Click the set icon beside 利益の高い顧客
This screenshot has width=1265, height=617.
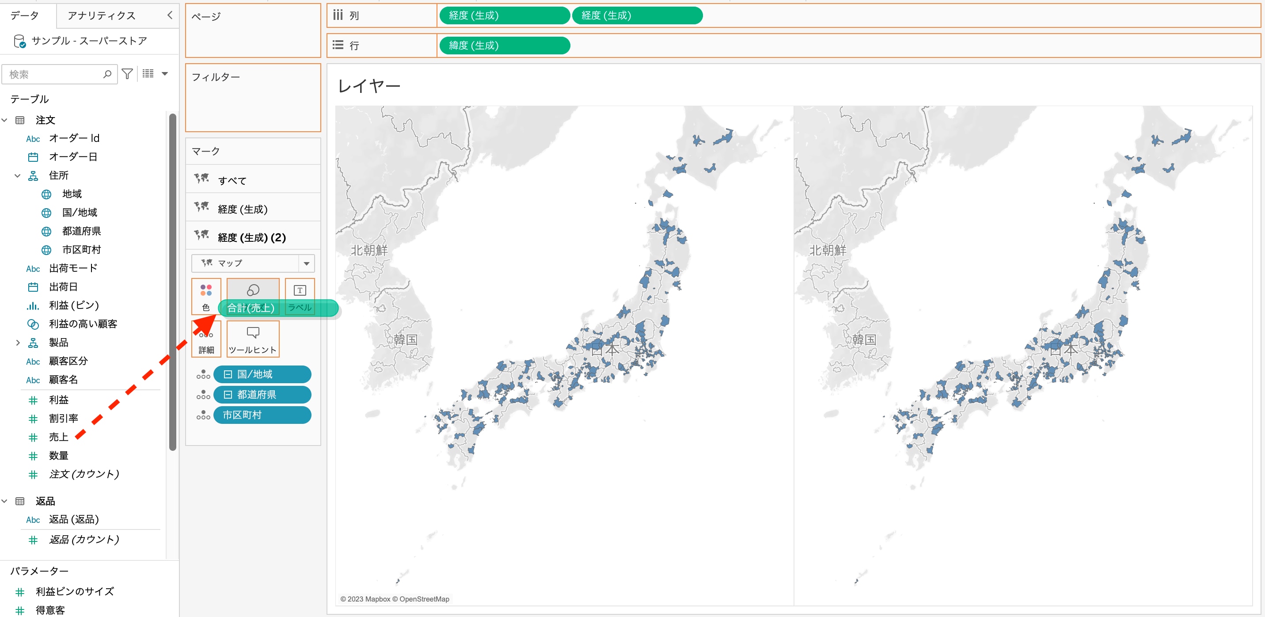33,324
